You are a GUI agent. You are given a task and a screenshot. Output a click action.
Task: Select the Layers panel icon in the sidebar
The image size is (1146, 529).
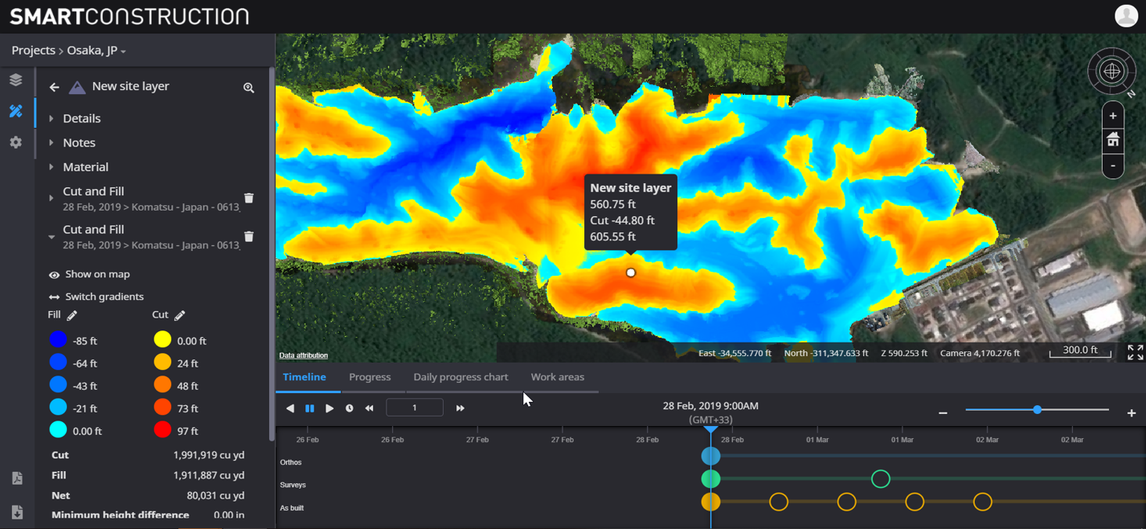(x=15, y=80)
